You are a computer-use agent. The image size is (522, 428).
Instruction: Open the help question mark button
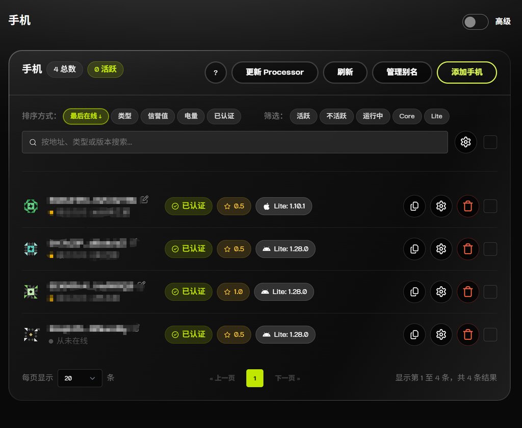pyautogui.click(x=216, y=72)
